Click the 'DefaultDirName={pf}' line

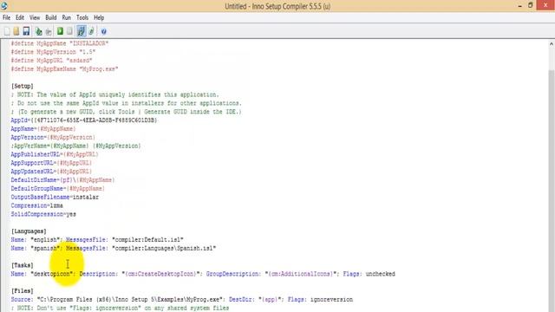[62, 180]
